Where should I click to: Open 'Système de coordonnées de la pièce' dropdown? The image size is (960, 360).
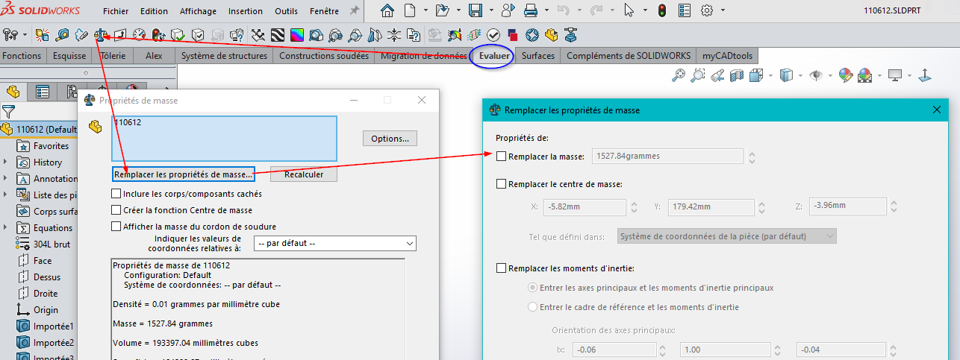pyautogui.click(x=727, y=236)
